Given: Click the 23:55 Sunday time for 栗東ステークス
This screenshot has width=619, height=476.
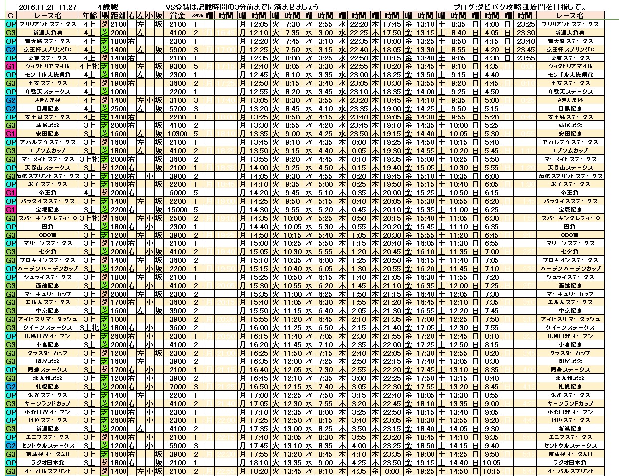Looking at the screenshot, I should coord(526,58).
